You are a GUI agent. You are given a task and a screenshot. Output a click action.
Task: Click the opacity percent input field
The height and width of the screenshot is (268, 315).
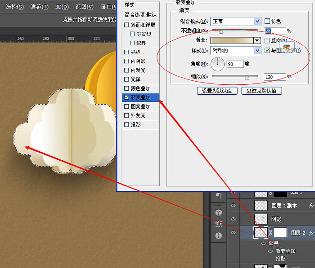pyautogui.click(x=274, y=31)
